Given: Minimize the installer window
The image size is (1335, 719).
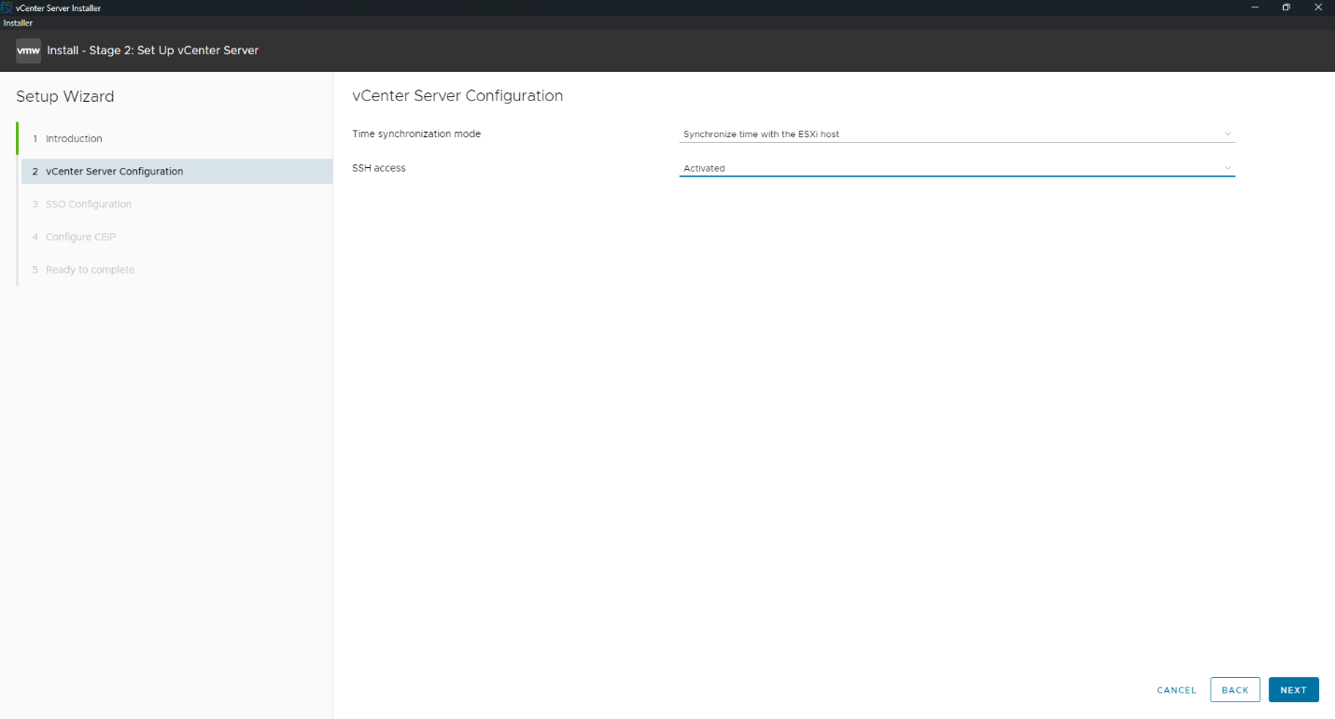Looking at the screenshot, I should click(x=1254, y=7).
